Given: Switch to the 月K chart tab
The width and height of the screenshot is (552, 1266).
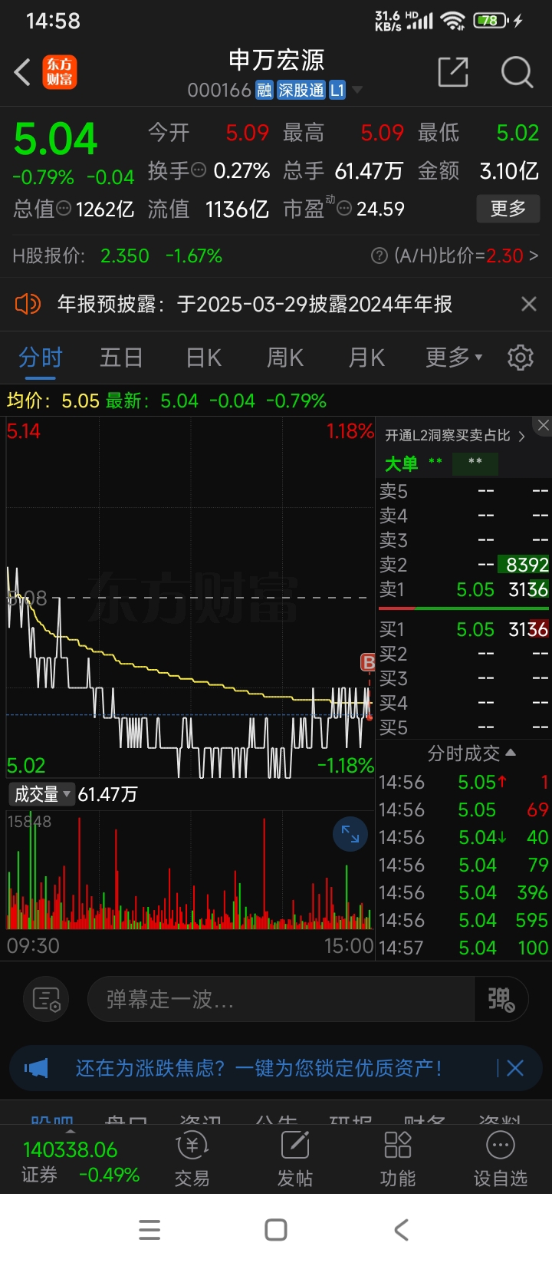Looking at the screenshot, I should 366,358.
